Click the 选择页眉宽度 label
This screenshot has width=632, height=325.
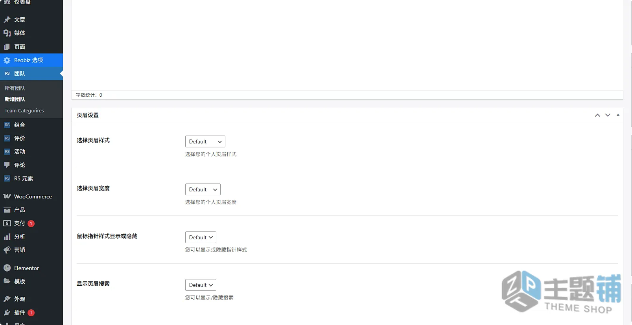[x=93, y=188]
